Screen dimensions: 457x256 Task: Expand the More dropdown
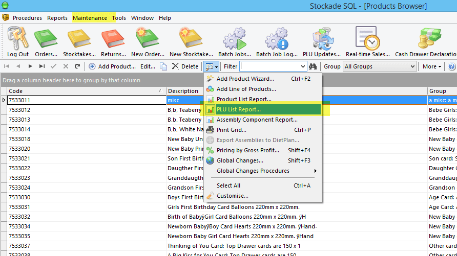click(x=432, y=66)
